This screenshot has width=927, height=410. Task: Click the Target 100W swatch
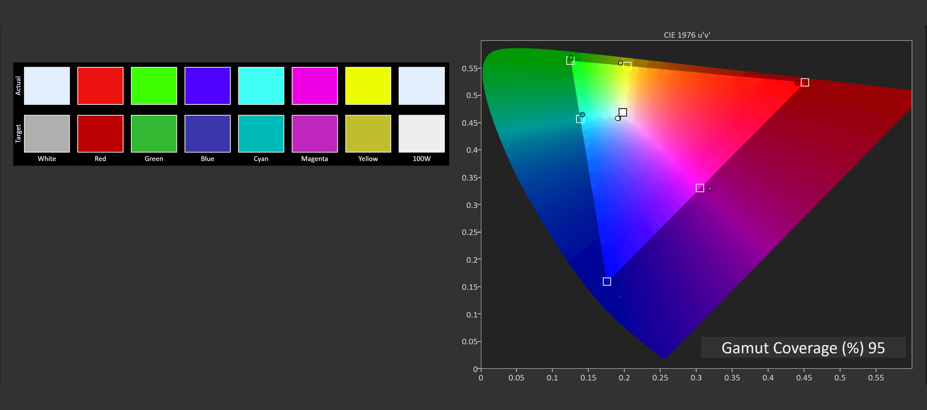[x=422, y=133]
